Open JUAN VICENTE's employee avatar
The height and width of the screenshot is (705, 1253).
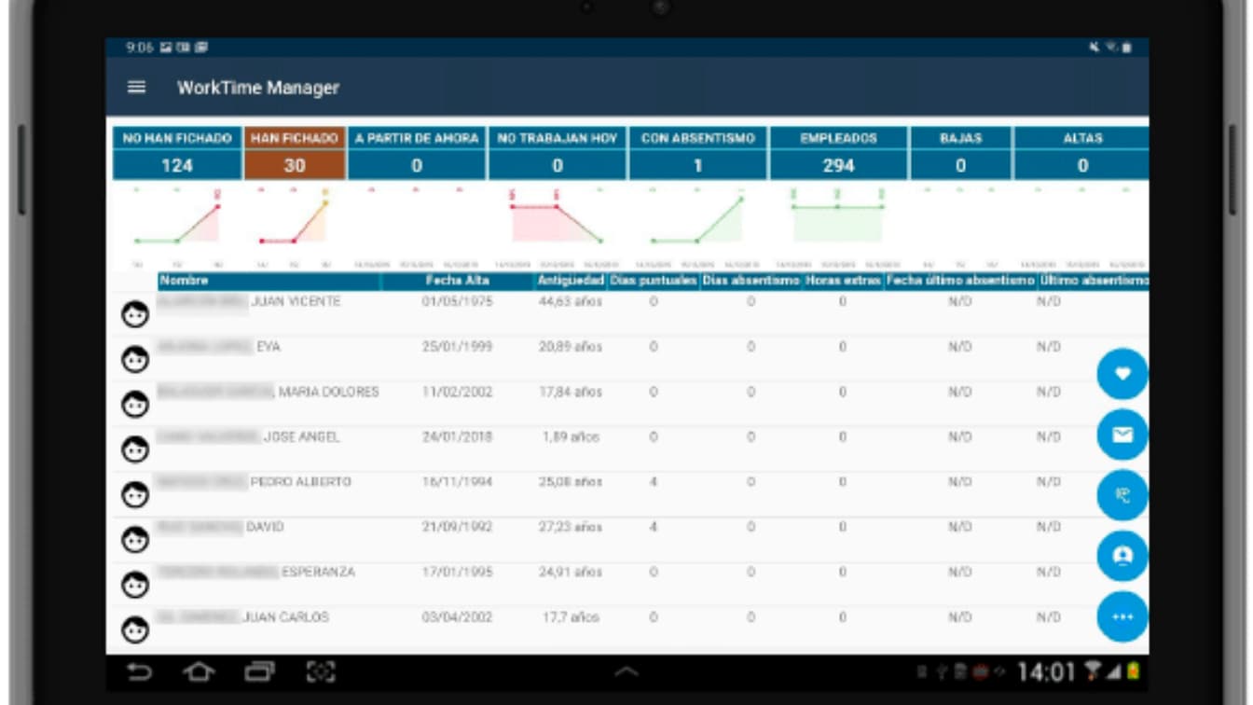pyautogui.click(x=136, y=312)
